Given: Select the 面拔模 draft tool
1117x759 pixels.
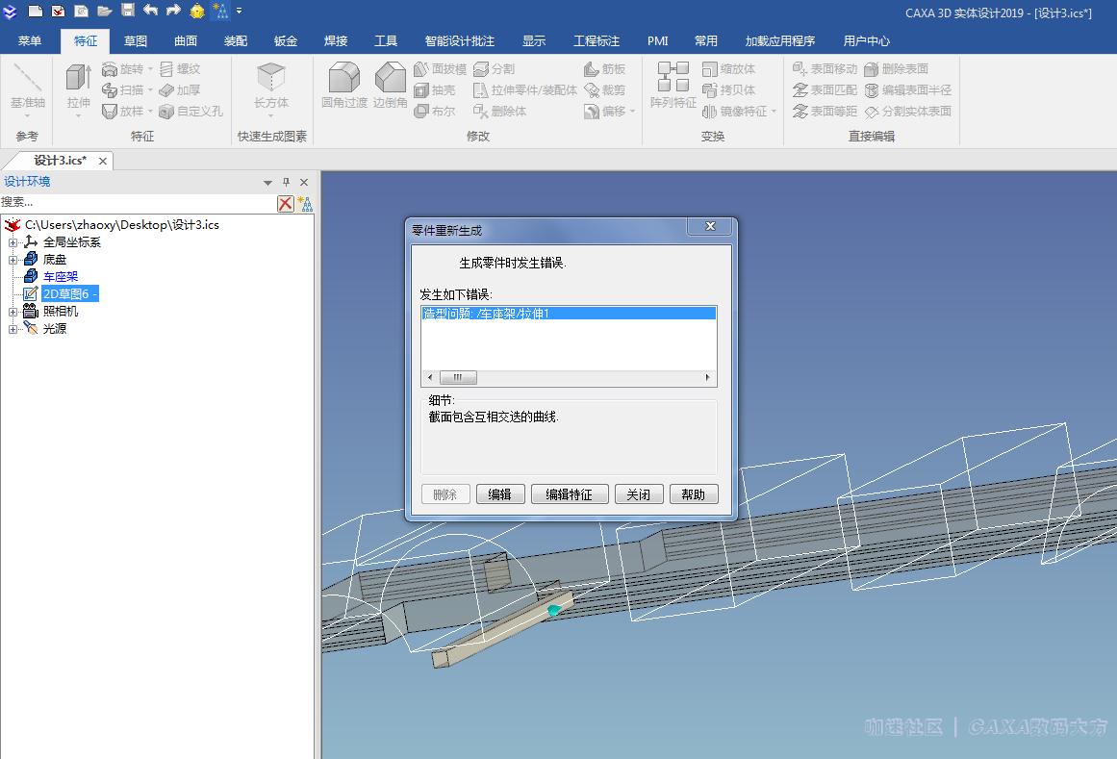Looking at the screenshot, I should (441, 69).
